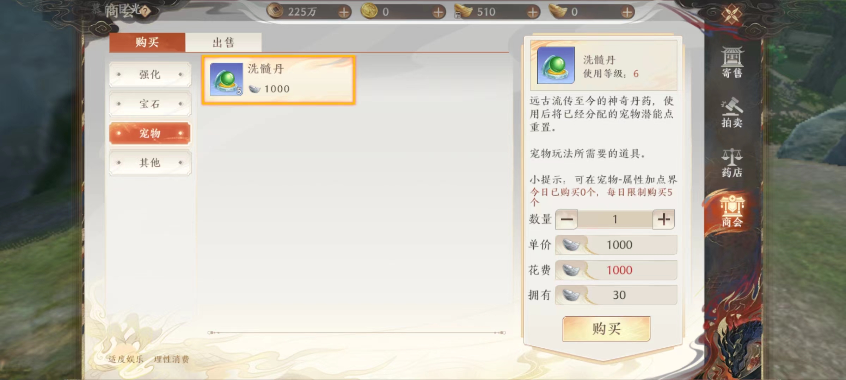Viewport: 846px width, 380px height.
Task: Select the 宝石 gem category
Action: pos(150,104)
